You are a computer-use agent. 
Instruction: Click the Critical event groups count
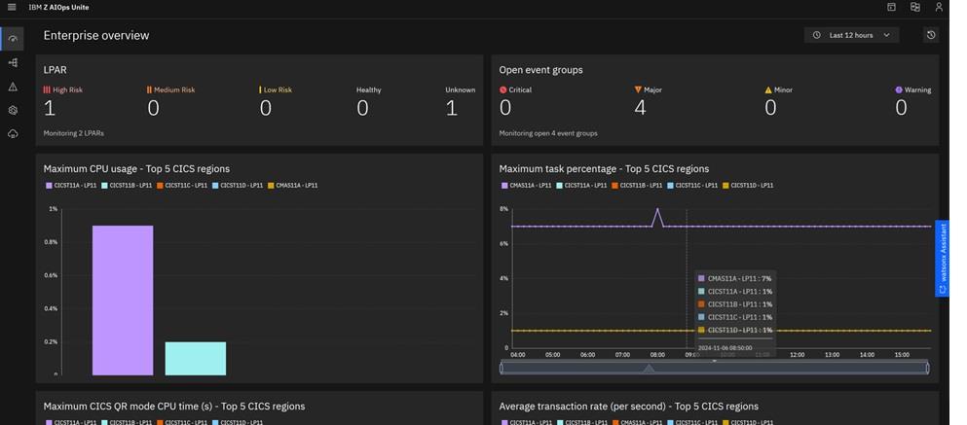[505, 108]
